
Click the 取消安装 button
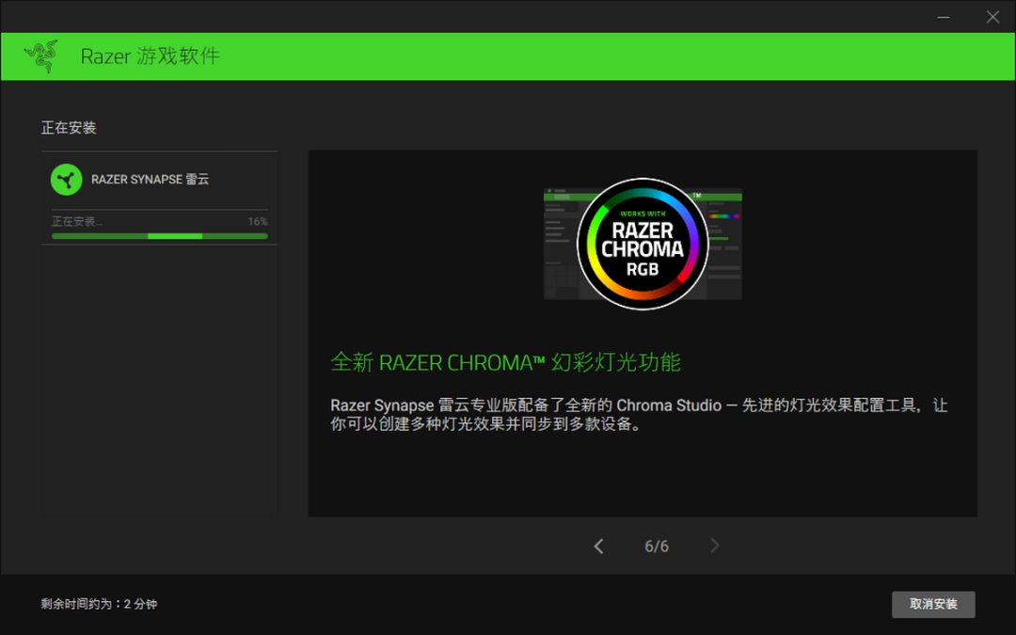click(x=933, y=604)
